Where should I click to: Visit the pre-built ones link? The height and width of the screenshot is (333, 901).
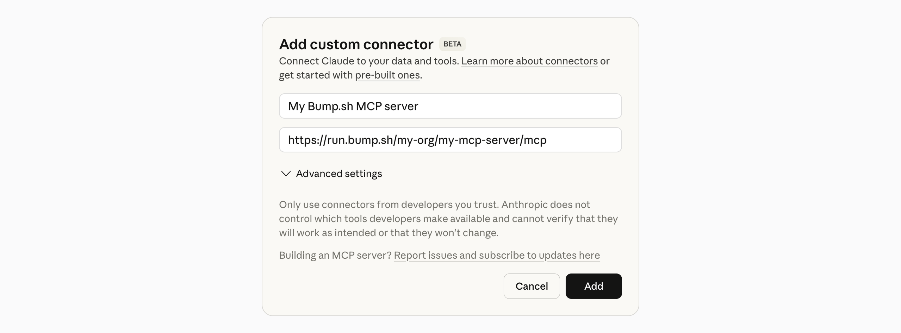click(x=387, y=75)
